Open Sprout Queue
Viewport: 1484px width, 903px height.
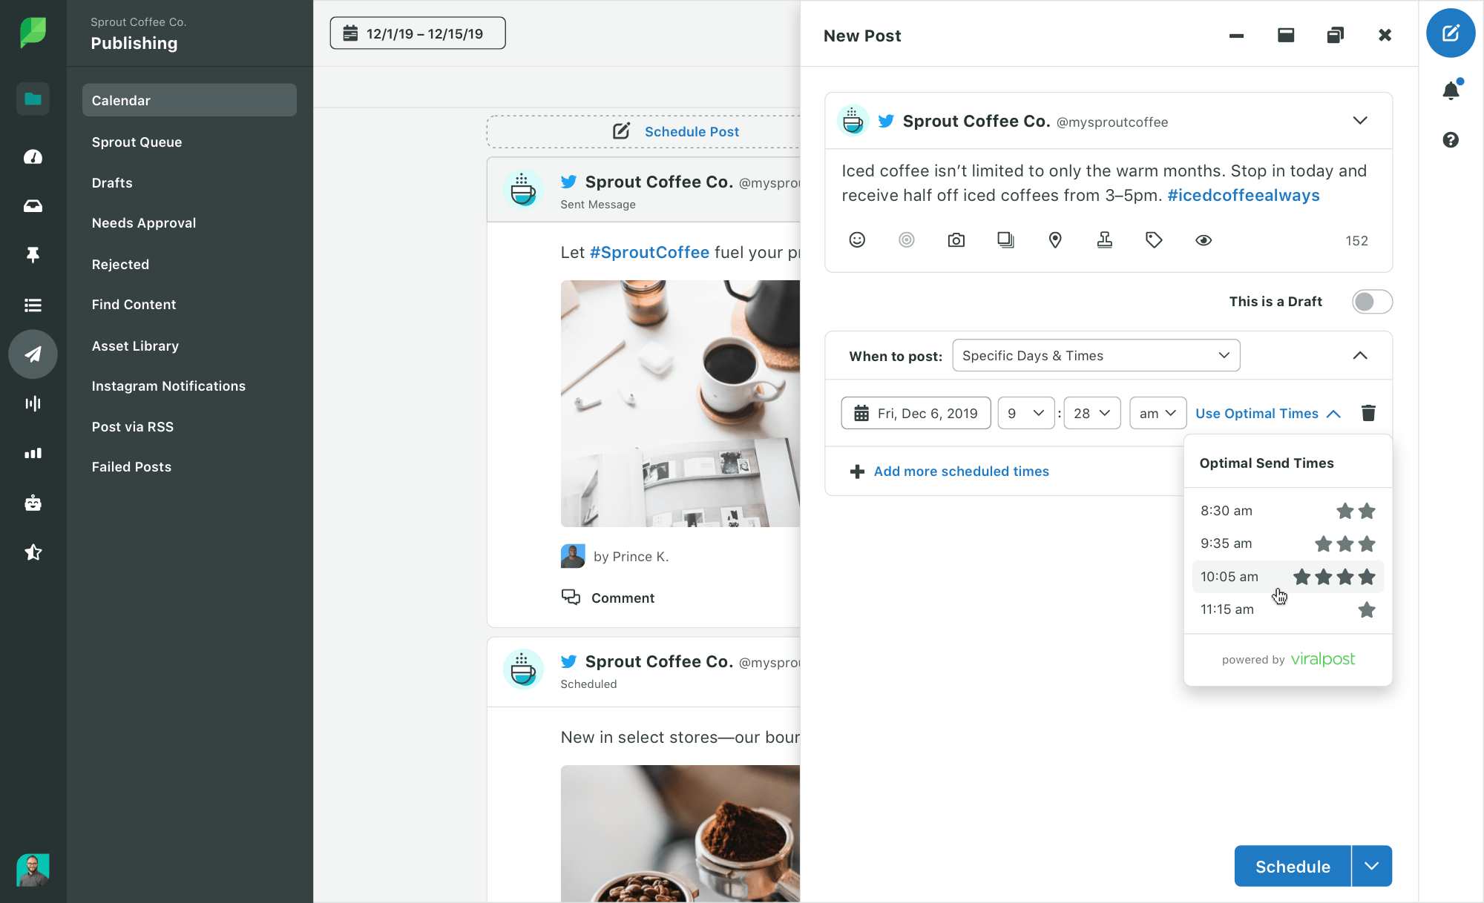137,142
